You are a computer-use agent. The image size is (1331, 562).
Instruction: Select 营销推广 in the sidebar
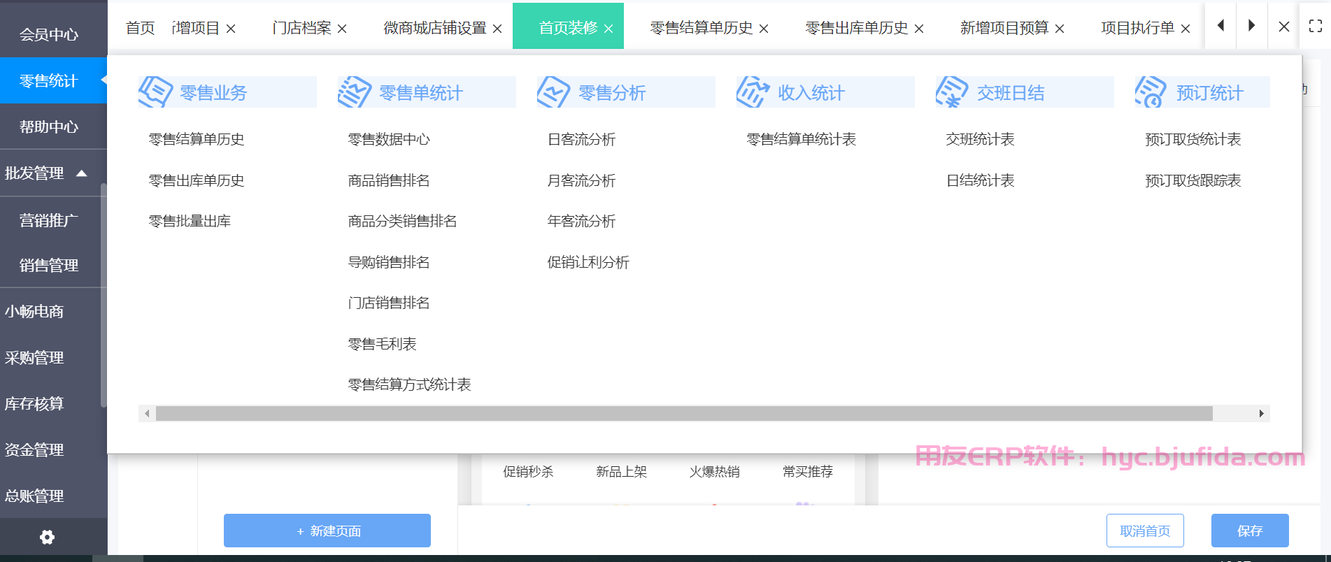49,220
